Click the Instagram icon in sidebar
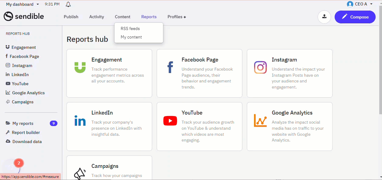Screen dimensions: 382x180 point(8,65)
